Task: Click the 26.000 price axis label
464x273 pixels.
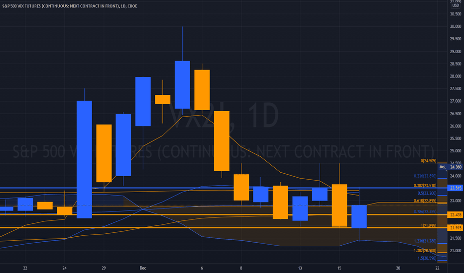Action: pyautogui.click(x=456, y=126)
